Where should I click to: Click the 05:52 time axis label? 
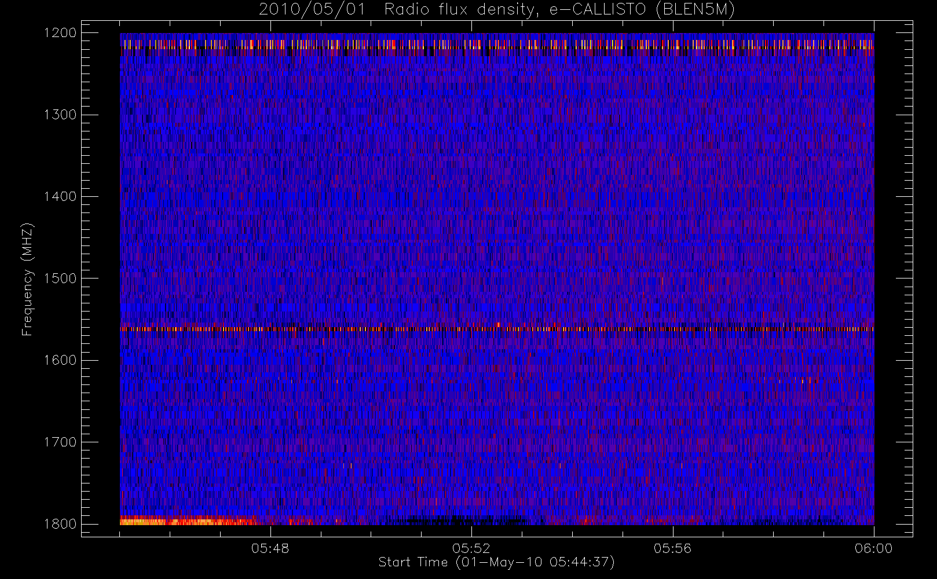pyautogui.click(x=471, y=548)
